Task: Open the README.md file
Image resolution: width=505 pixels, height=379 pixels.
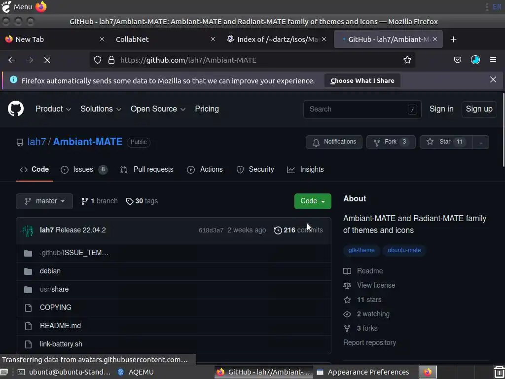Action: click(60, 326)
